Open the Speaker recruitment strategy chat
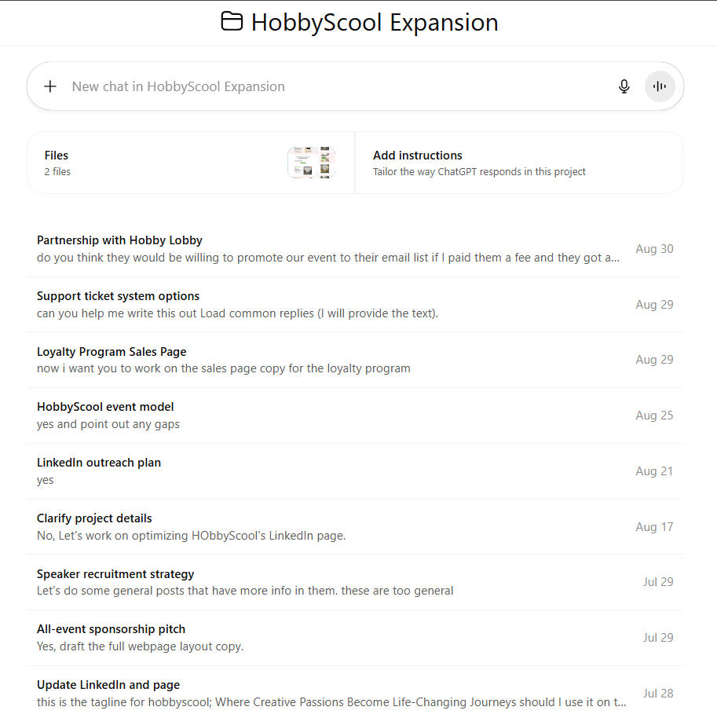 (355, 582)
